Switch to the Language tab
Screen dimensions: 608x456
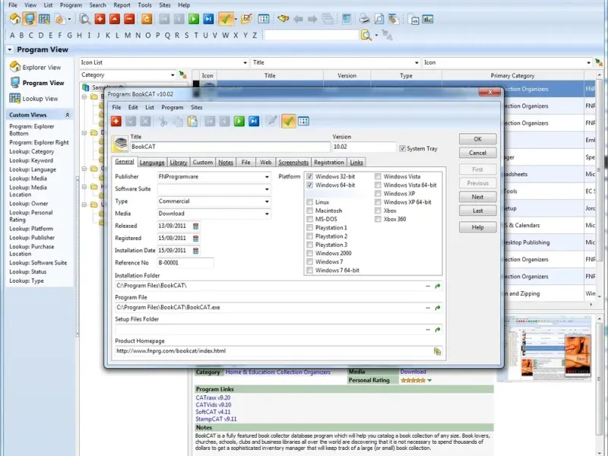point(152,163)
